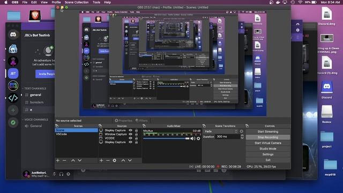Open the Profile menu
The image size is (343, 193).
coord(56,2)
